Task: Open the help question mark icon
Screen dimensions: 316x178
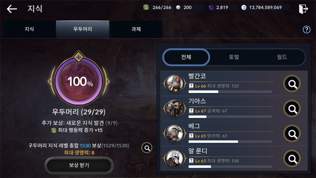Action: point(307,29)
